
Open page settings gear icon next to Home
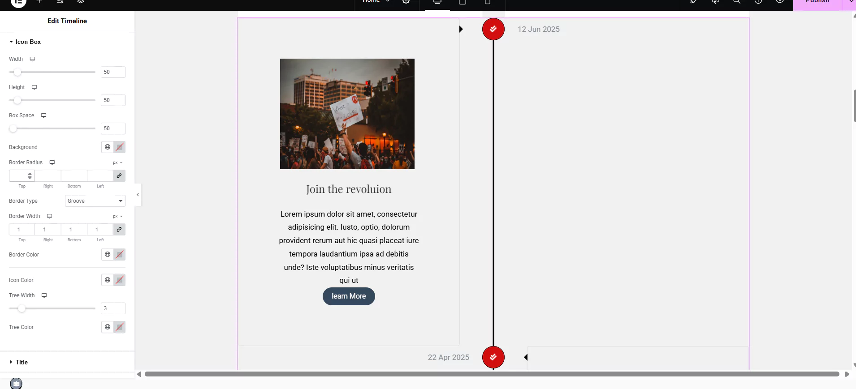pyautogui.click(x=406, y=2)
